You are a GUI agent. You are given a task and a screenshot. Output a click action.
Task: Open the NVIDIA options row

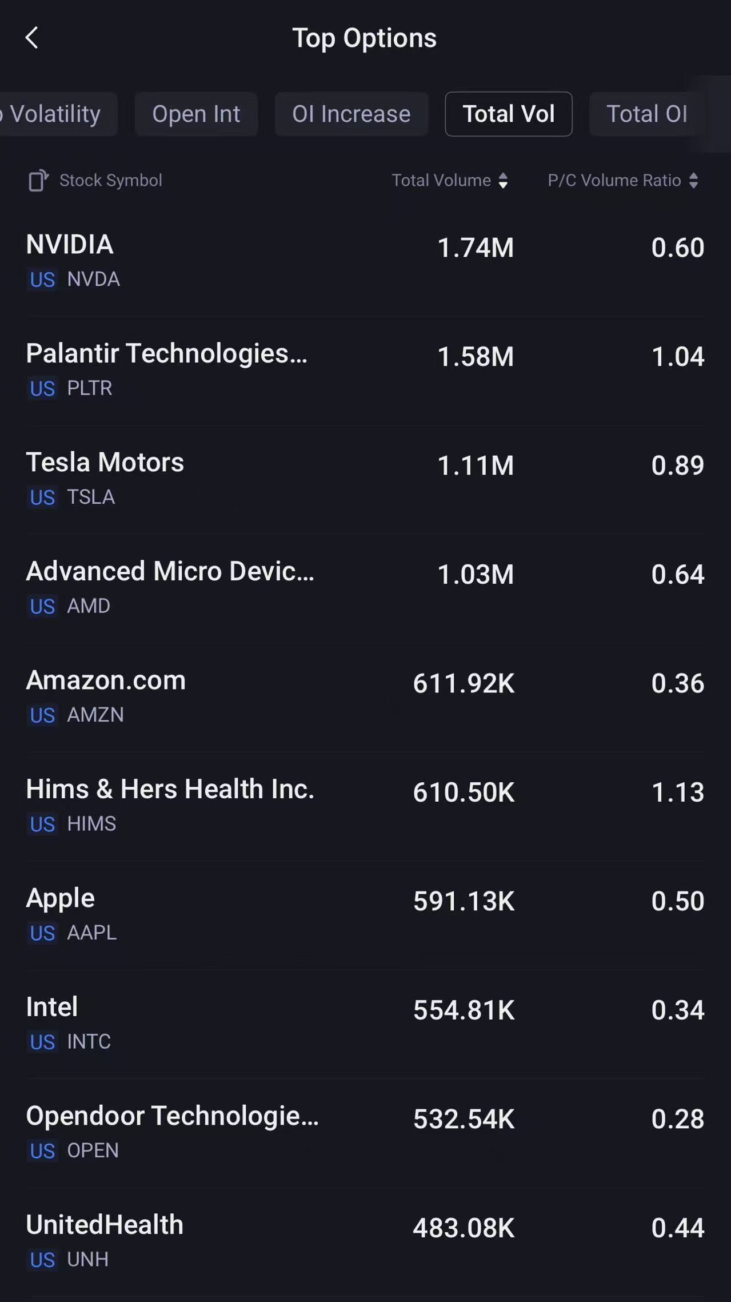[365, 261]
